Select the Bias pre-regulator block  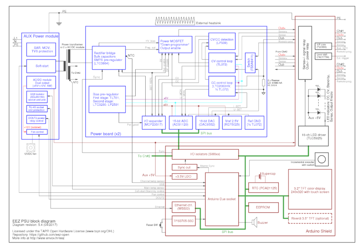(107, 99)
